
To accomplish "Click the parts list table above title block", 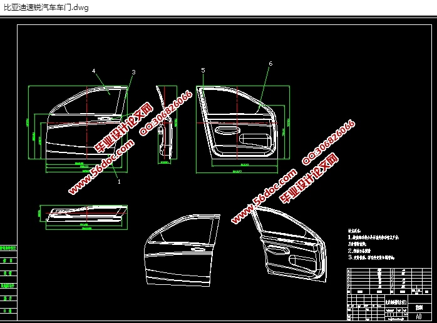I will [x=389, y=281].
